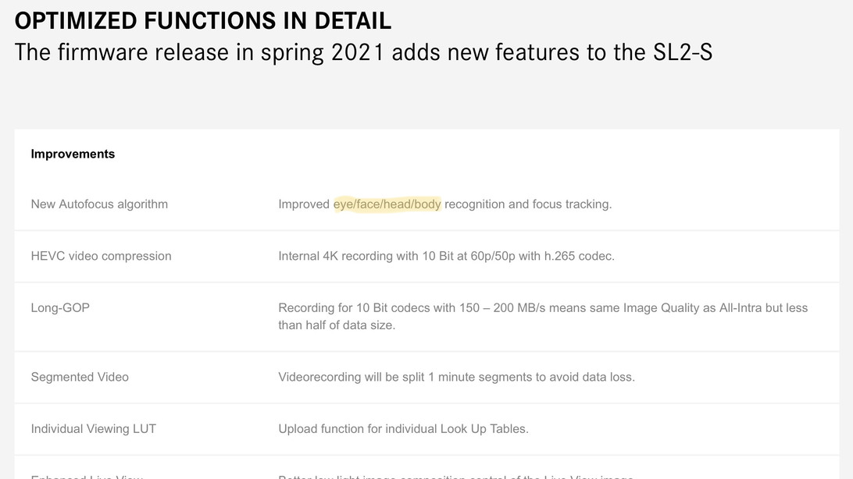Select the 'Improvements' table header

73,154
